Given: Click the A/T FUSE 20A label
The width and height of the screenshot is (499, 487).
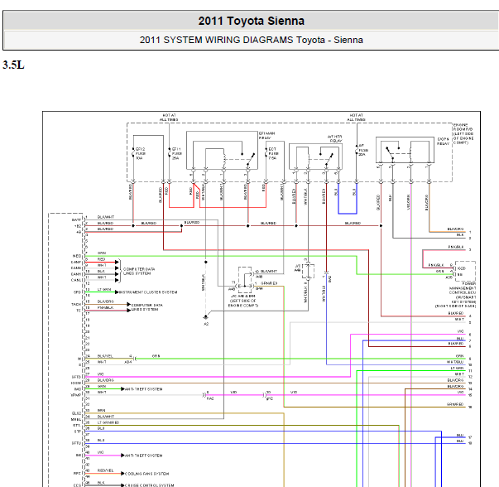Looking at the screenshot, I should [x=363, y=150].
